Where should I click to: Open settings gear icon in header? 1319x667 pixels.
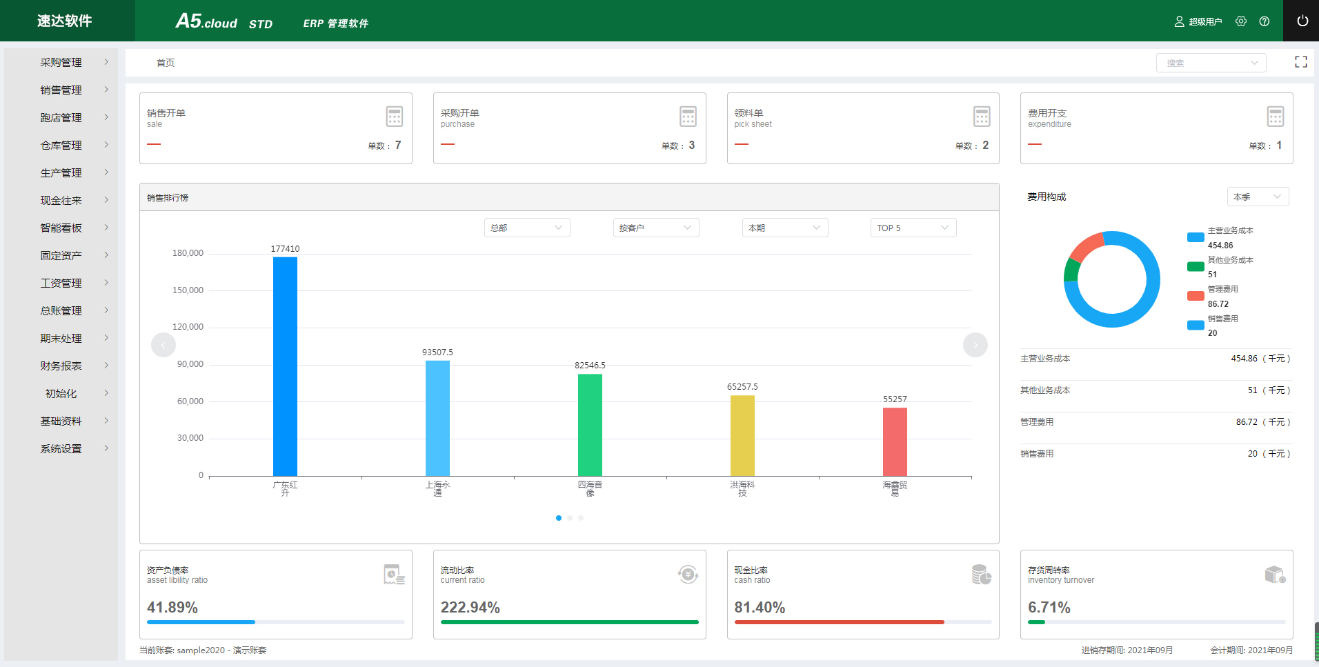(1241, 21)
